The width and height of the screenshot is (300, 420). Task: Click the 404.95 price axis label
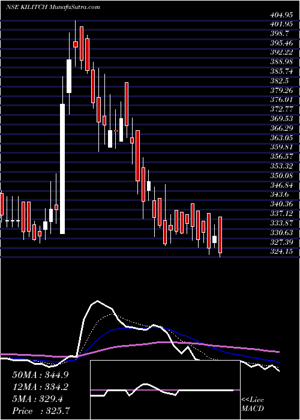click(x=282, y=15)
